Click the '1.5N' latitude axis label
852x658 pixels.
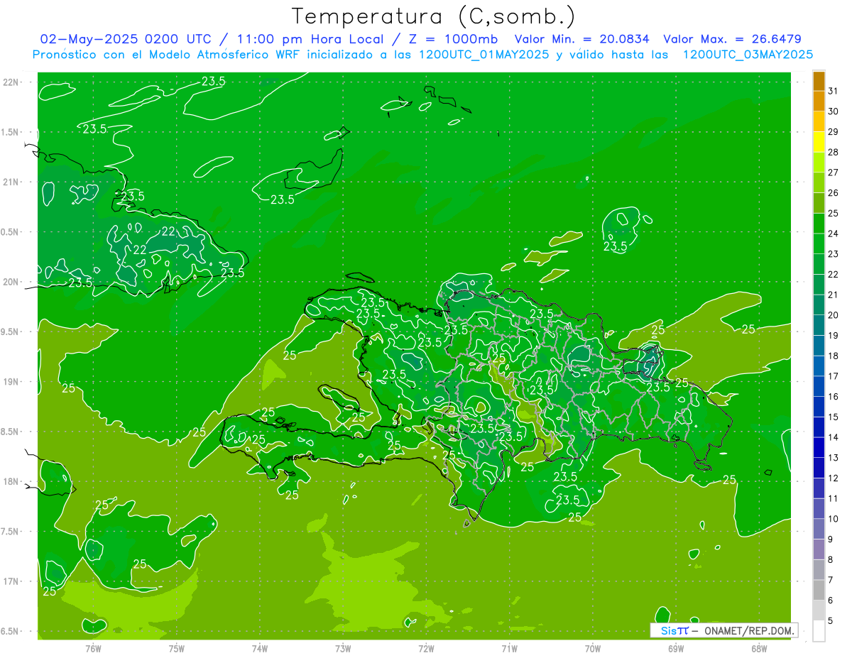pyautogui.click(x=11, y=132)
